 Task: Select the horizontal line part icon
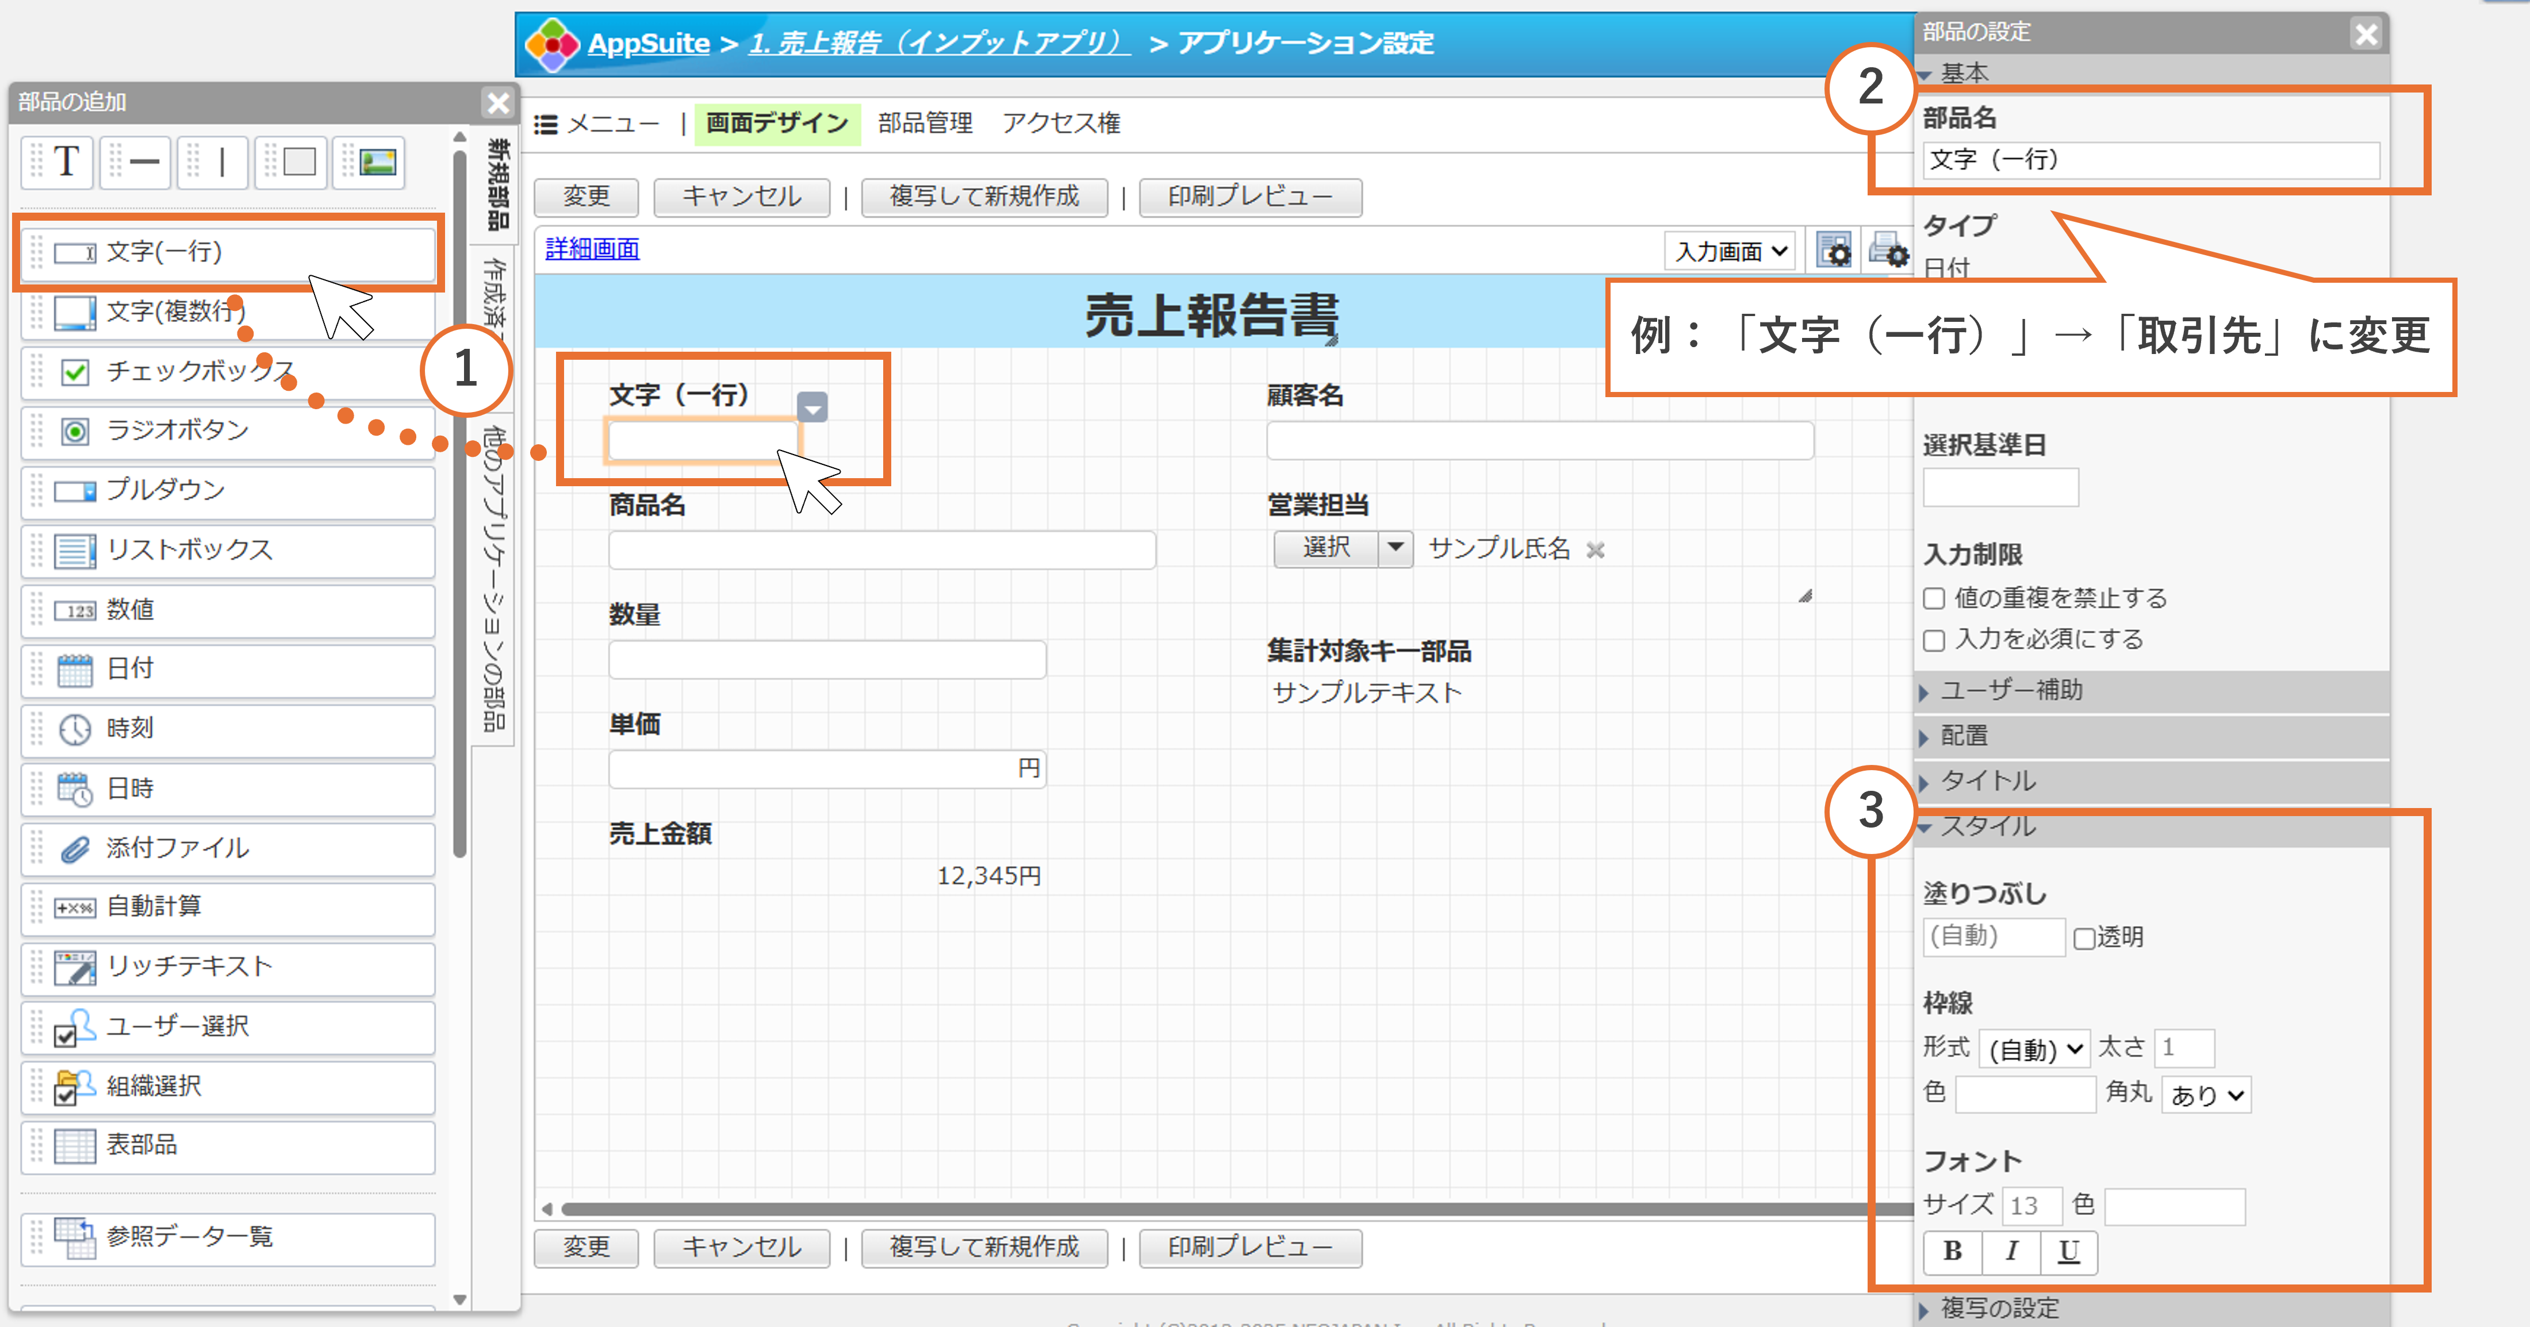(x=144, y=161)
